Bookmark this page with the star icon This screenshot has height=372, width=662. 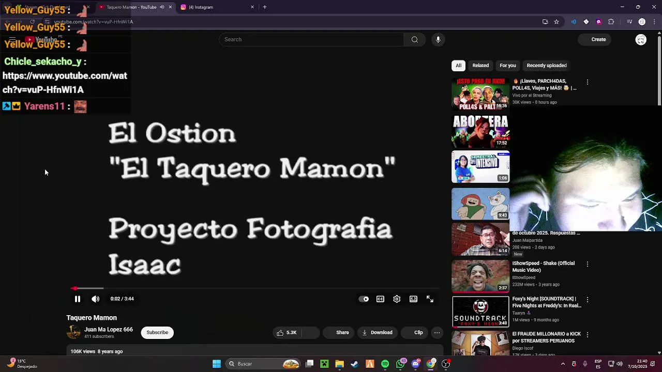click(x=556, y=22)
